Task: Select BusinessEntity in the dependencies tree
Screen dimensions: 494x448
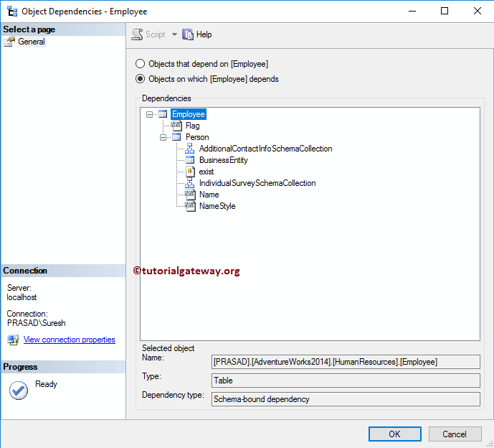Action: point(224,160)
